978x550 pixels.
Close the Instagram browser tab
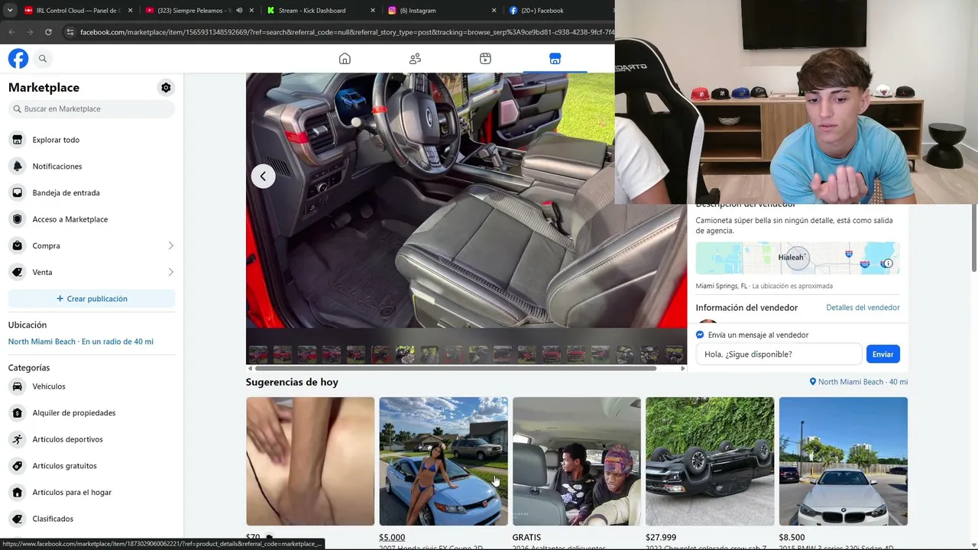pyautogui.click(x=494, y=11)
